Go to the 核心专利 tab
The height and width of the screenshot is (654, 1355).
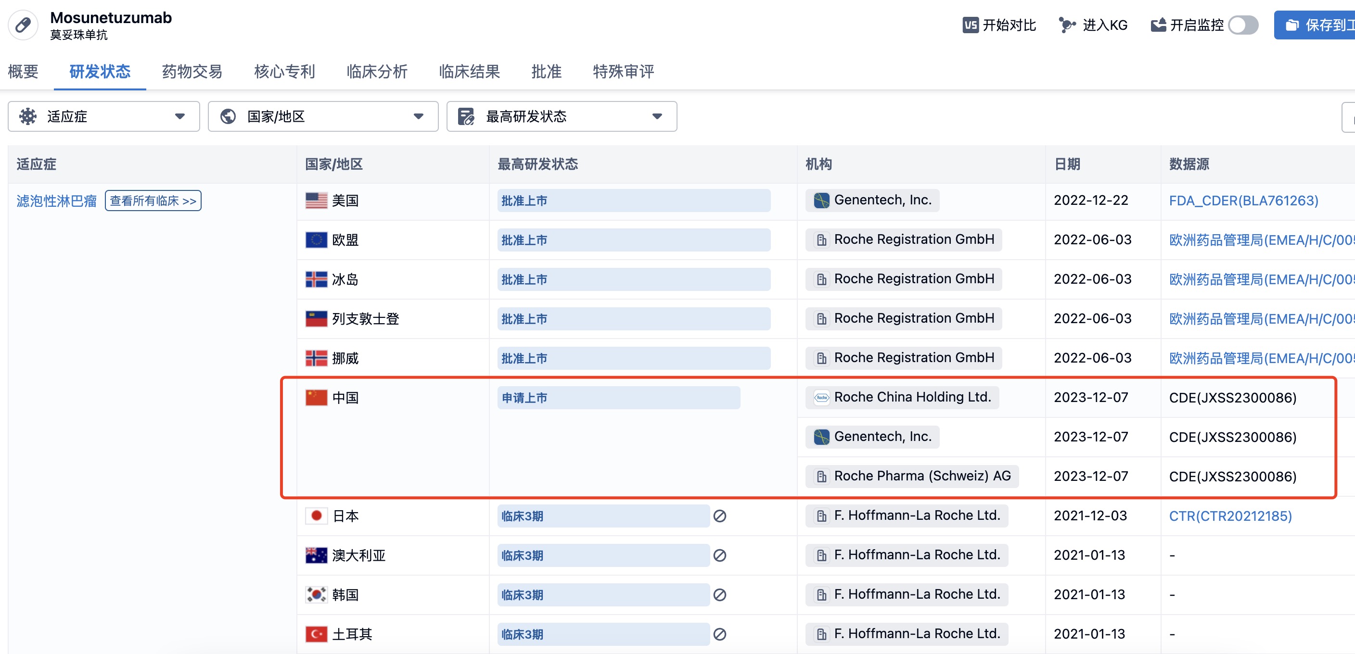tap(284, 72)
